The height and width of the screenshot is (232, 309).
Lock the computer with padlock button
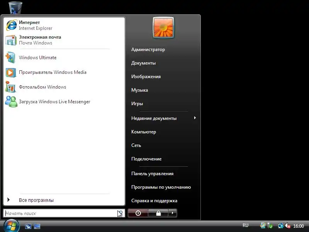pyautogui.click(x=158, y=213)
